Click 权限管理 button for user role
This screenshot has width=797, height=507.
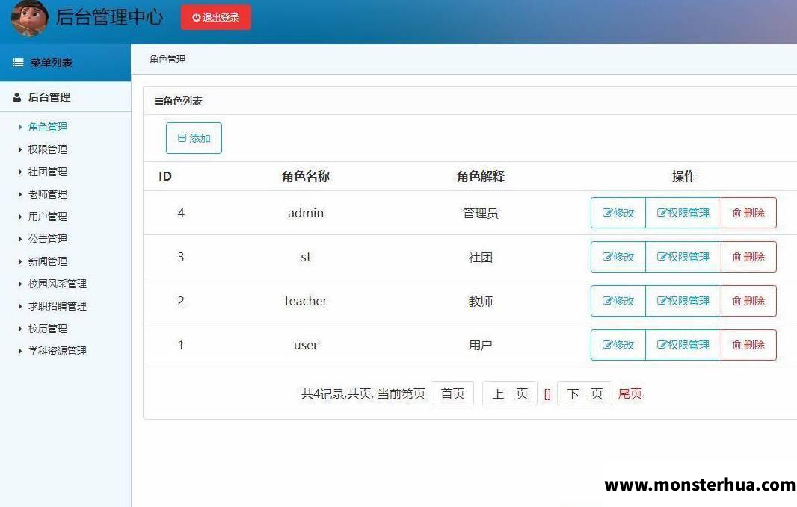tap(683, 345)
